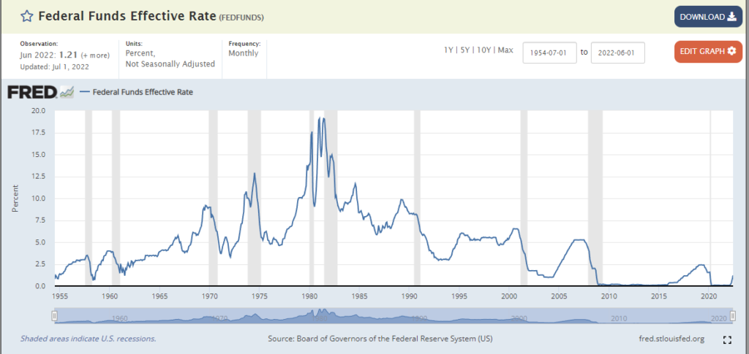Click the left range slider handle

click(x=54, y=315)
